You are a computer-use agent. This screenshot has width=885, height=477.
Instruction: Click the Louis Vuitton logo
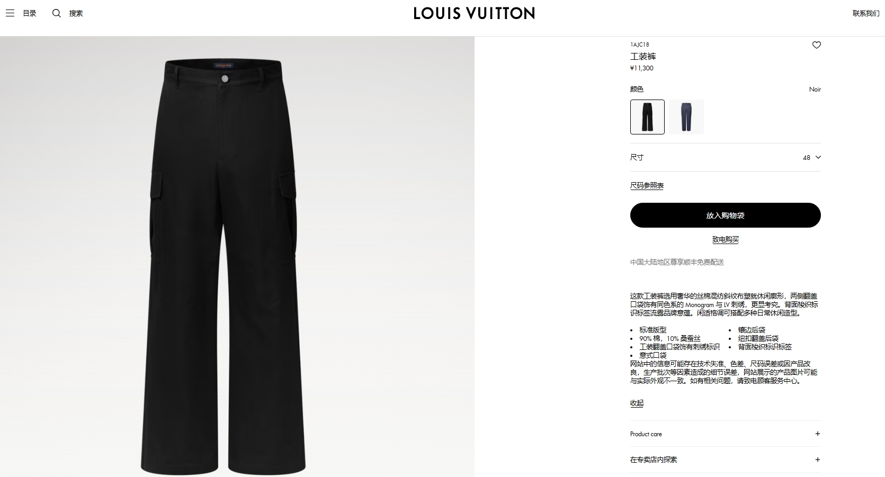point(474,13)
